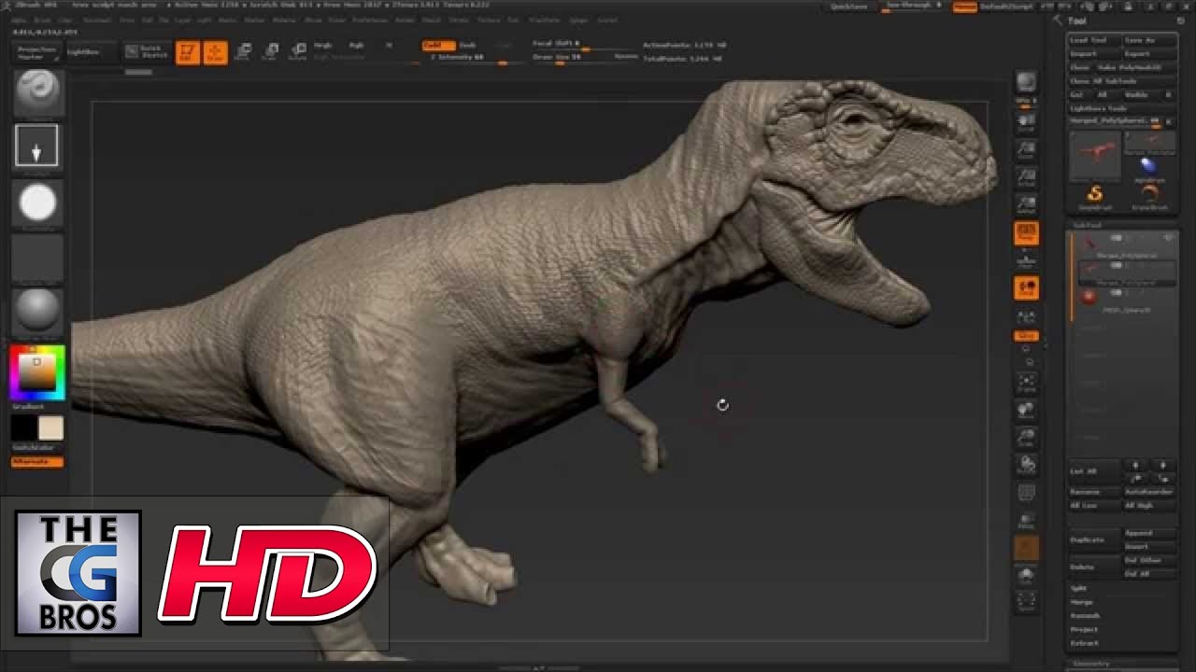Select the Move transform tool in top shelf
This screenshot has height=672, width=1196.
tap(244, 51)
